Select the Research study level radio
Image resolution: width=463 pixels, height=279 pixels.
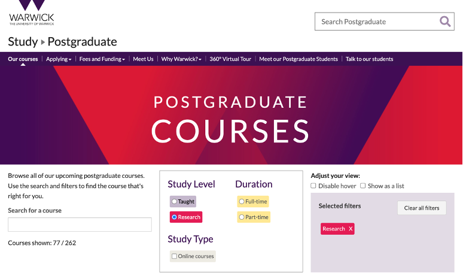coord(174,217)
